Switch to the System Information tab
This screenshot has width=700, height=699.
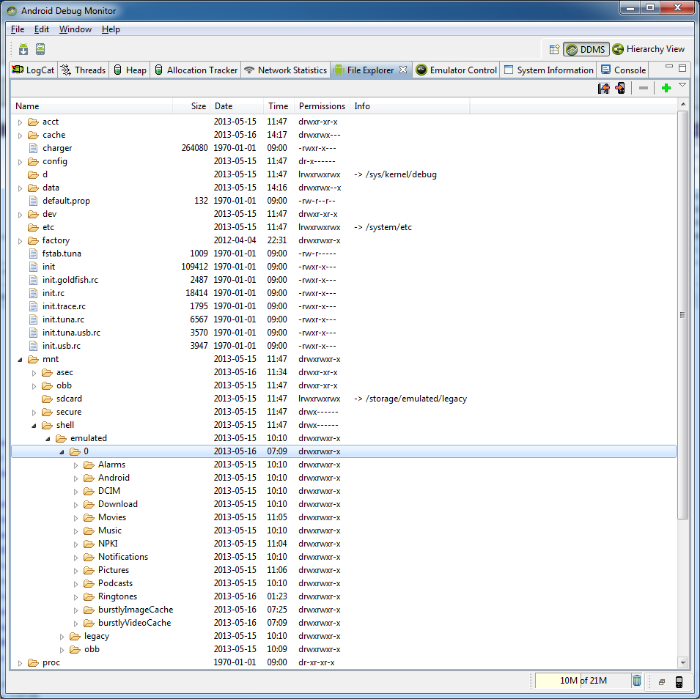(x=549, y=70)
